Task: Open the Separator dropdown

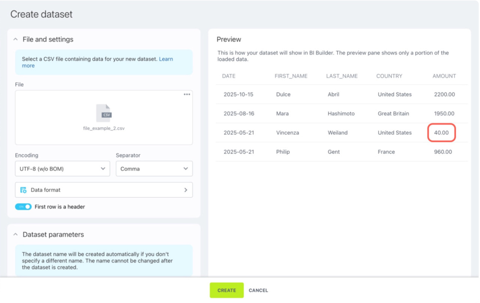Action: click(x=154, y=169)
